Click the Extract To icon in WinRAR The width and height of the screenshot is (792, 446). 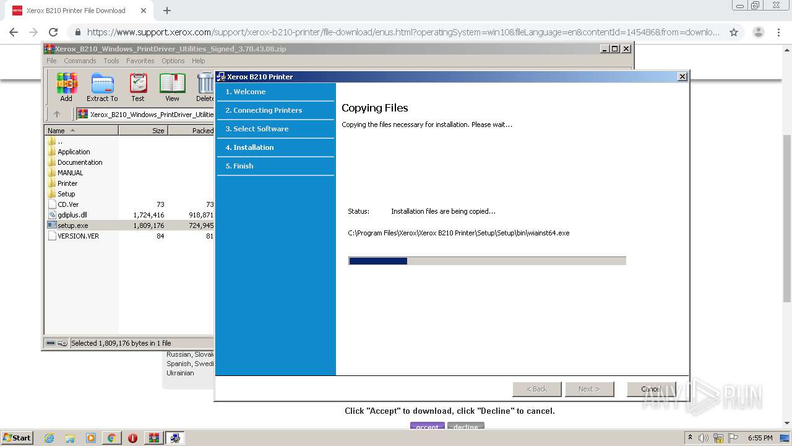click(102, 87)
